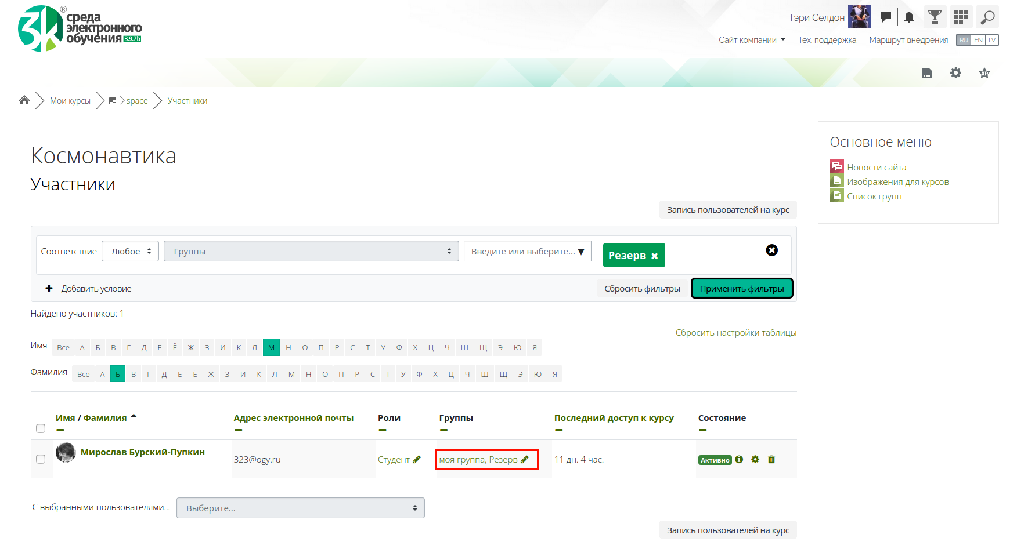
Task: Edit the Студент role pencil icon
Action: point(417,459)
